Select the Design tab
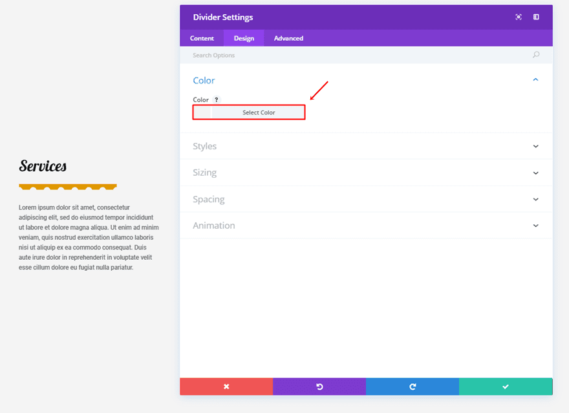 [x=244, y=38]
